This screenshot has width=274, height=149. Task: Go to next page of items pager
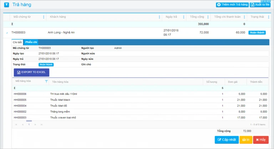[x=35, y=124]
